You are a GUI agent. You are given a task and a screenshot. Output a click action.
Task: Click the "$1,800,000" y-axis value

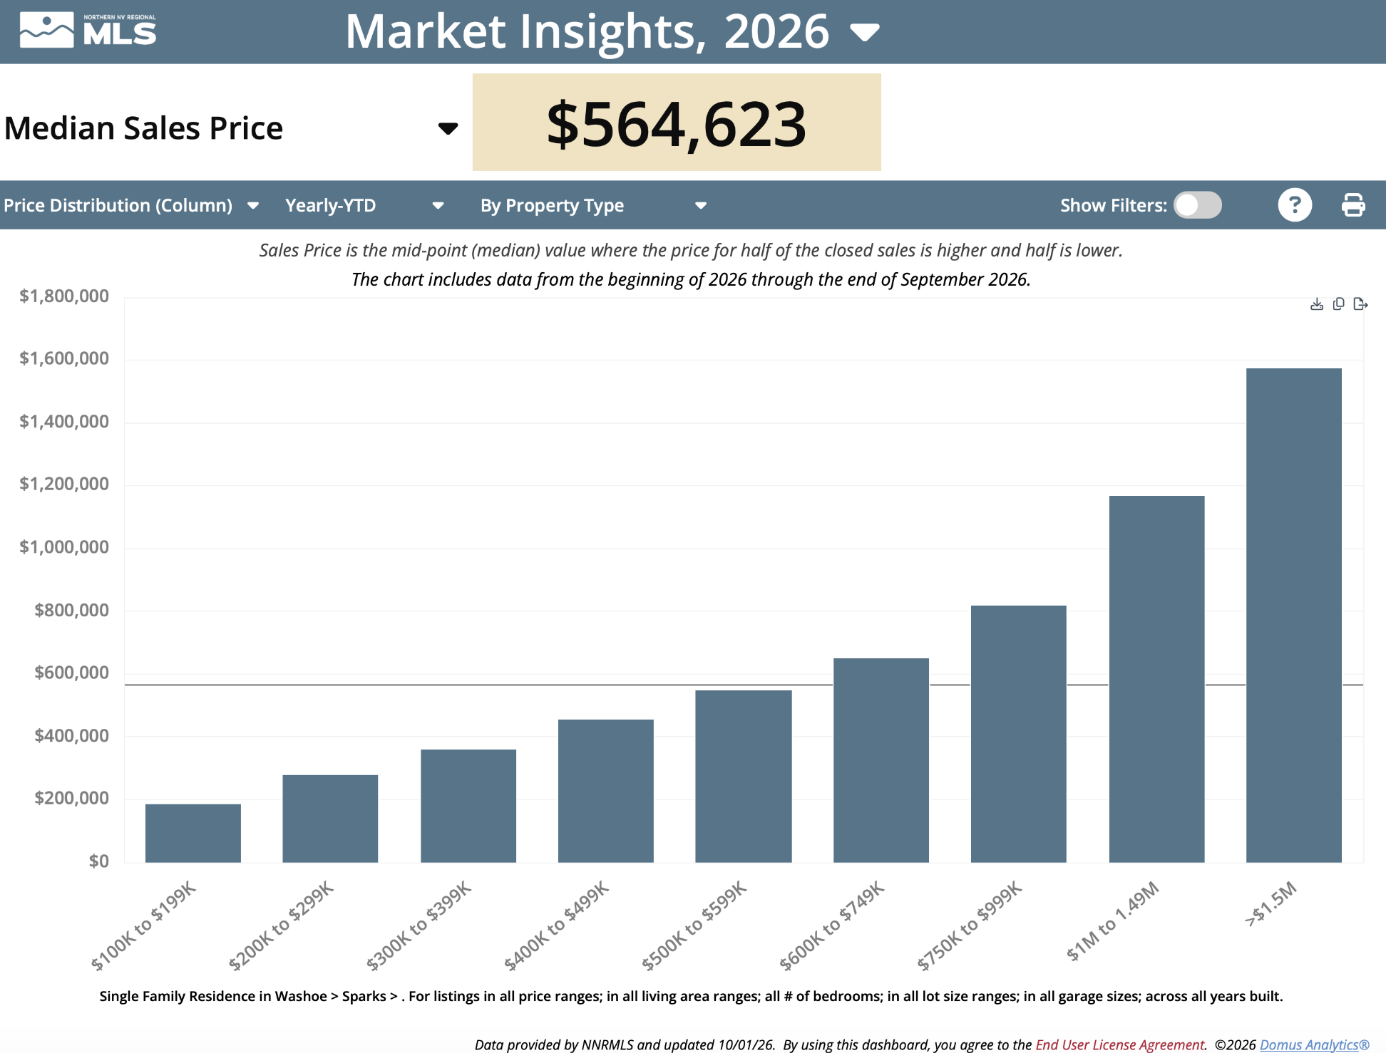point(64,296)
